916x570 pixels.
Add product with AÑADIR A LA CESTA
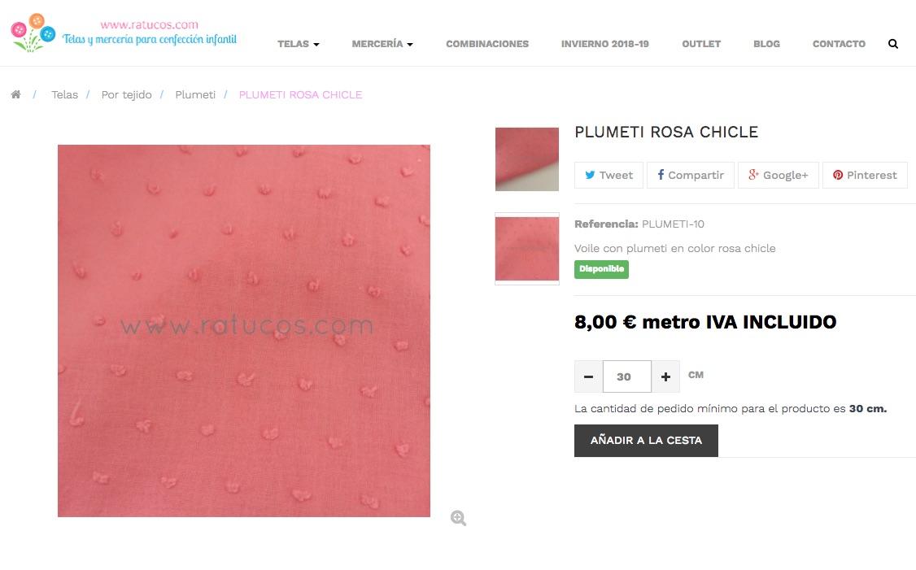point(646,441)
